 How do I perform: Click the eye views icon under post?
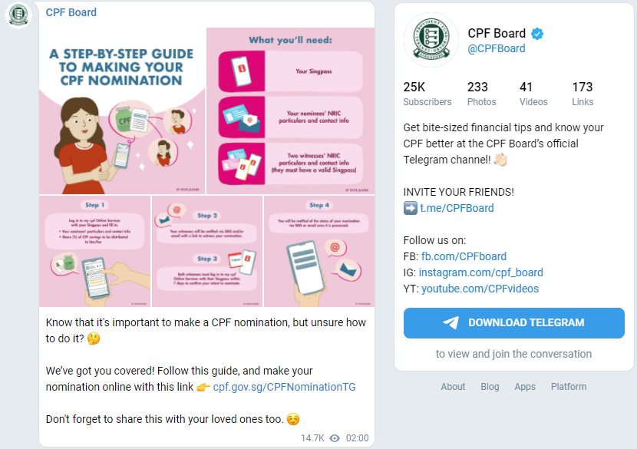click(x=335, y=438)
